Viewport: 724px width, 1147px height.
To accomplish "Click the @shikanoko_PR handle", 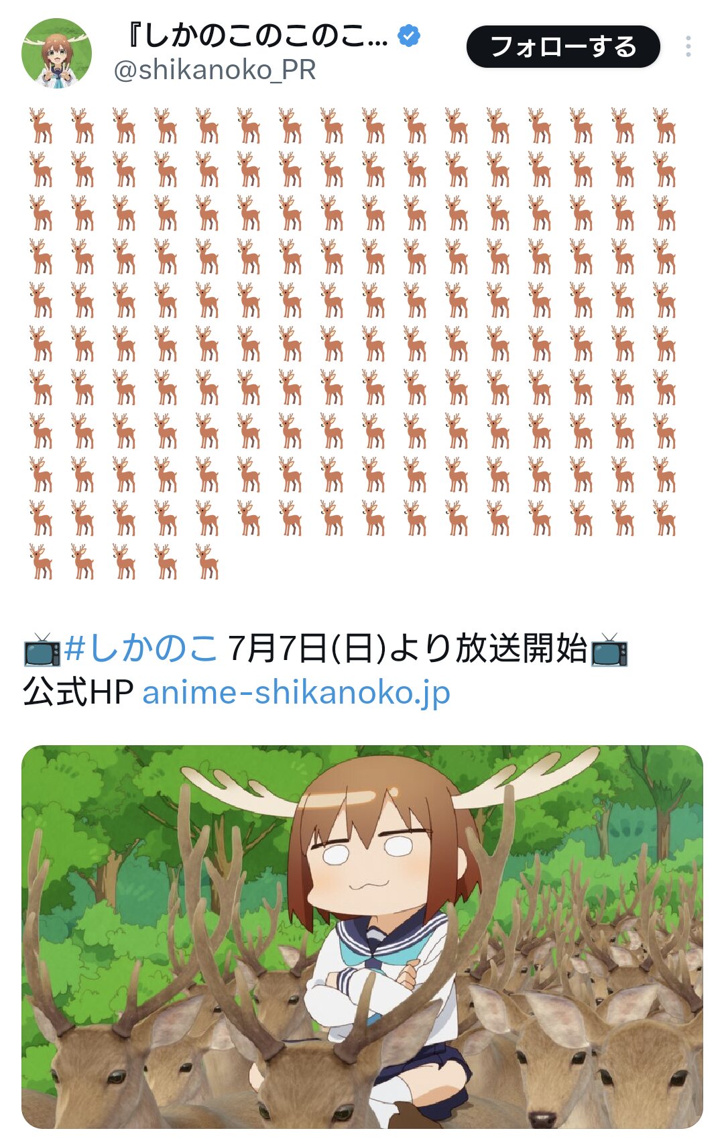I will (215, 70).
